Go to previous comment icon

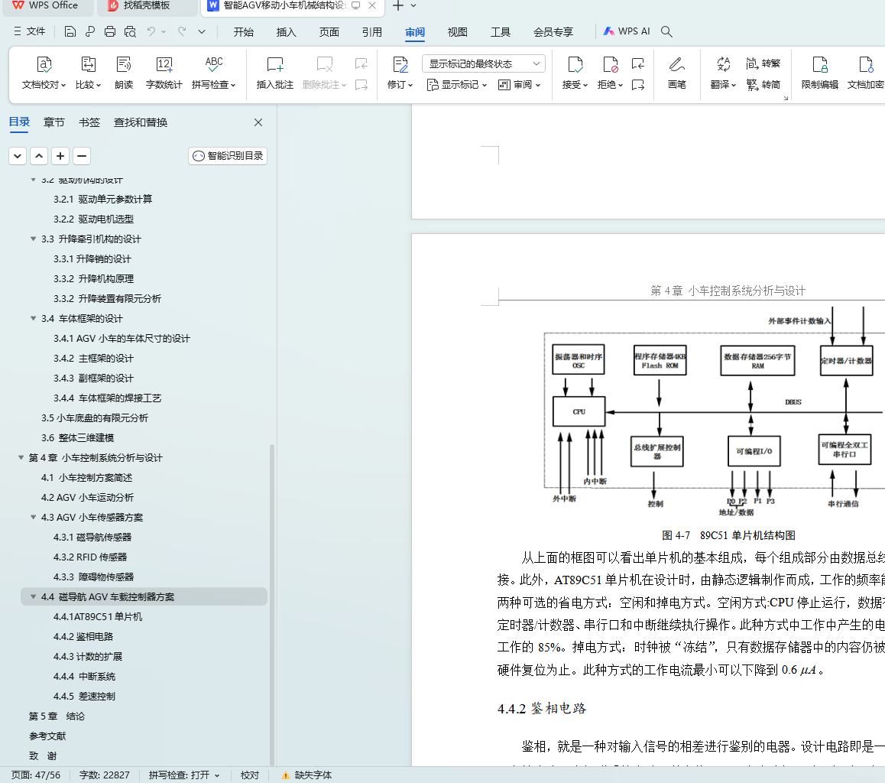(x=361, y=63)
